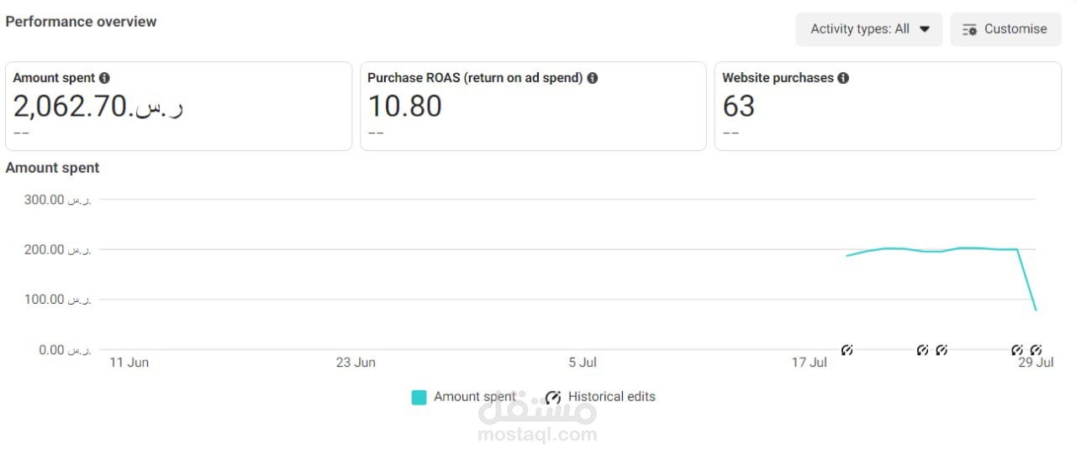Viewport: 1076px width, 454px height.
Task: Select the second historical edit marker from left
Action: pyautogui.click(x=922, y=350)
